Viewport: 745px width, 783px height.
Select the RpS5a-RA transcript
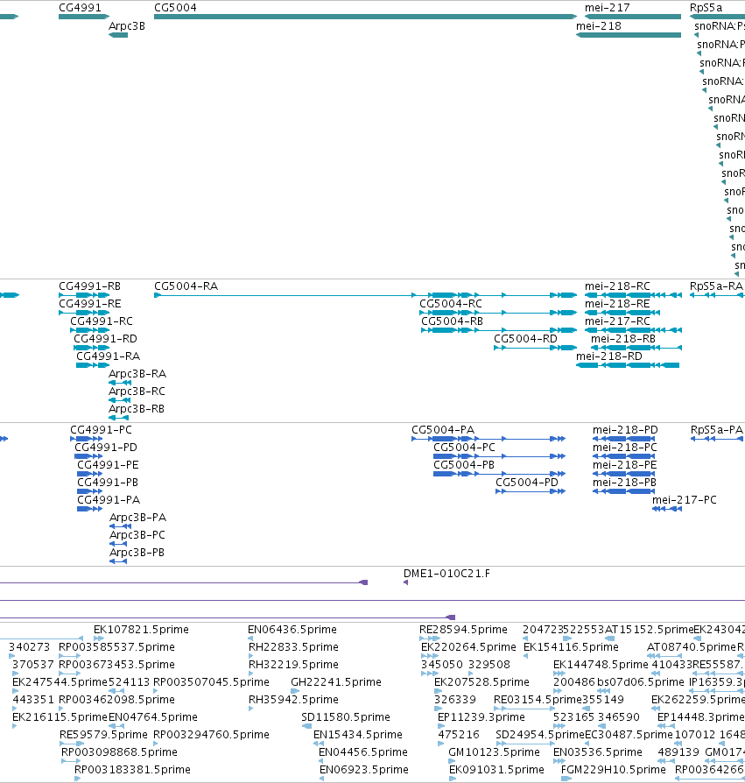pos(717,295)
